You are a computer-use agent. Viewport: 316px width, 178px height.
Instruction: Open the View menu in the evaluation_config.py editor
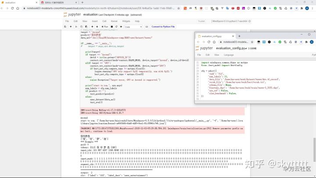pos(217,55)
